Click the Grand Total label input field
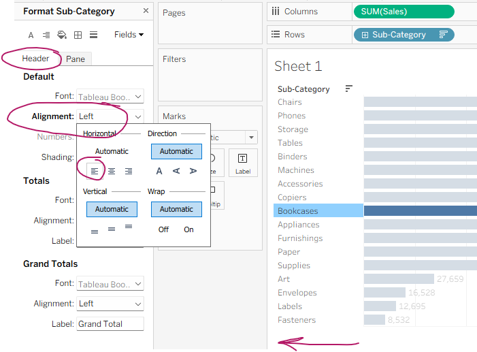Viewport: 477px width, 352px height. [110, 324]
